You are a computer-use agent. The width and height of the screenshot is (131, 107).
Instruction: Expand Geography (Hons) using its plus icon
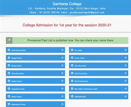point(62,88)
